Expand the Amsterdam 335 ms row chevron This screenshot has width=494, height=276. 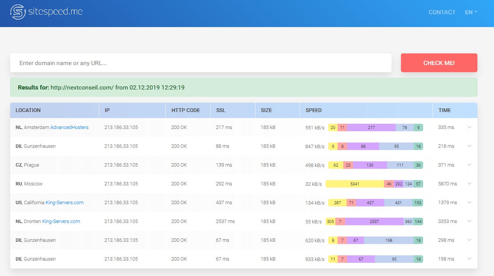(x=469, y=127)
